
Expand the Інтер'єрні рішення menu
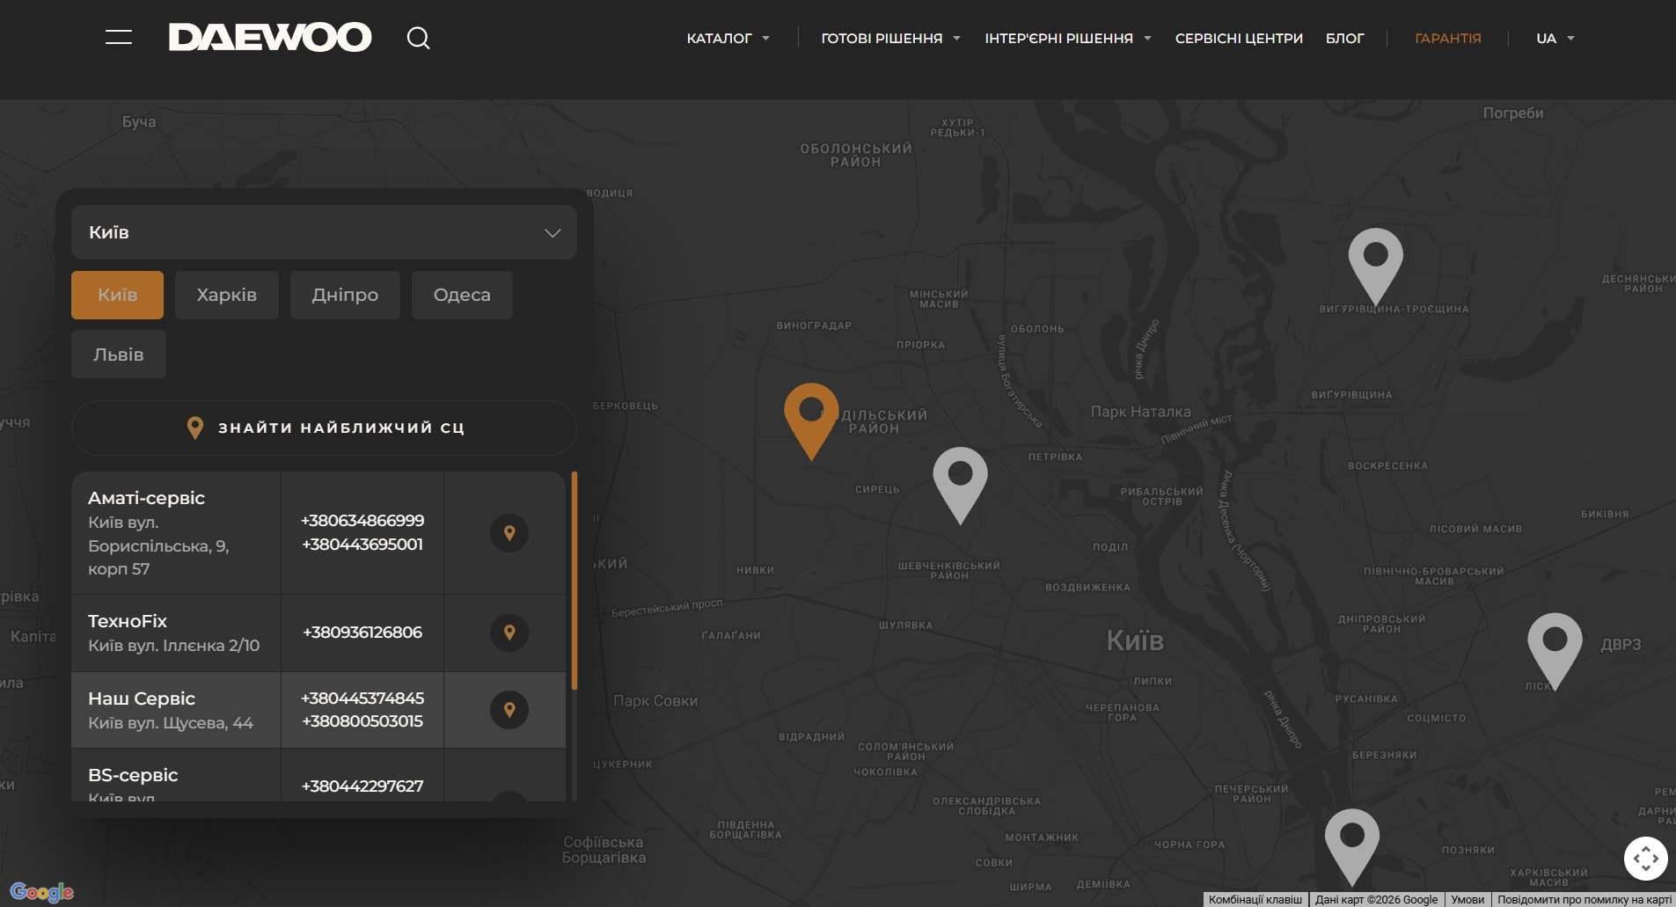click(x=1068, y=39)
